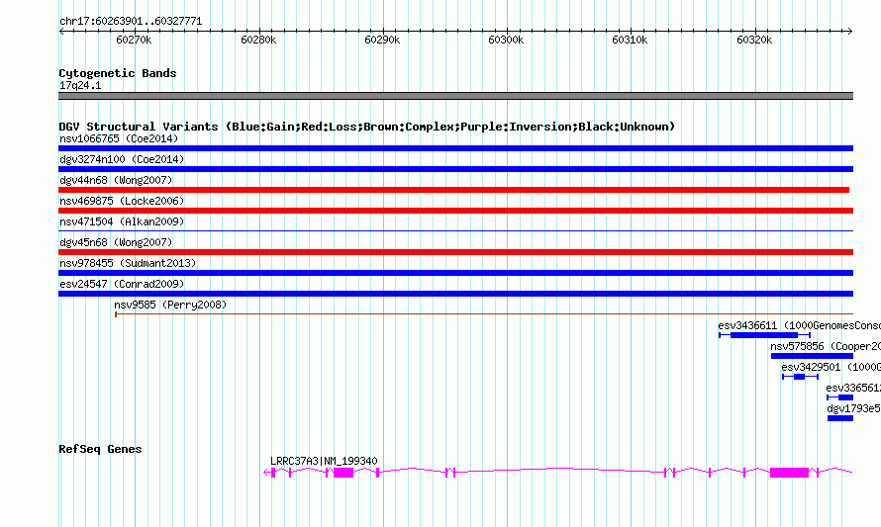Click the chr17:60263901..60327771 coordinate label

point(131,22)
